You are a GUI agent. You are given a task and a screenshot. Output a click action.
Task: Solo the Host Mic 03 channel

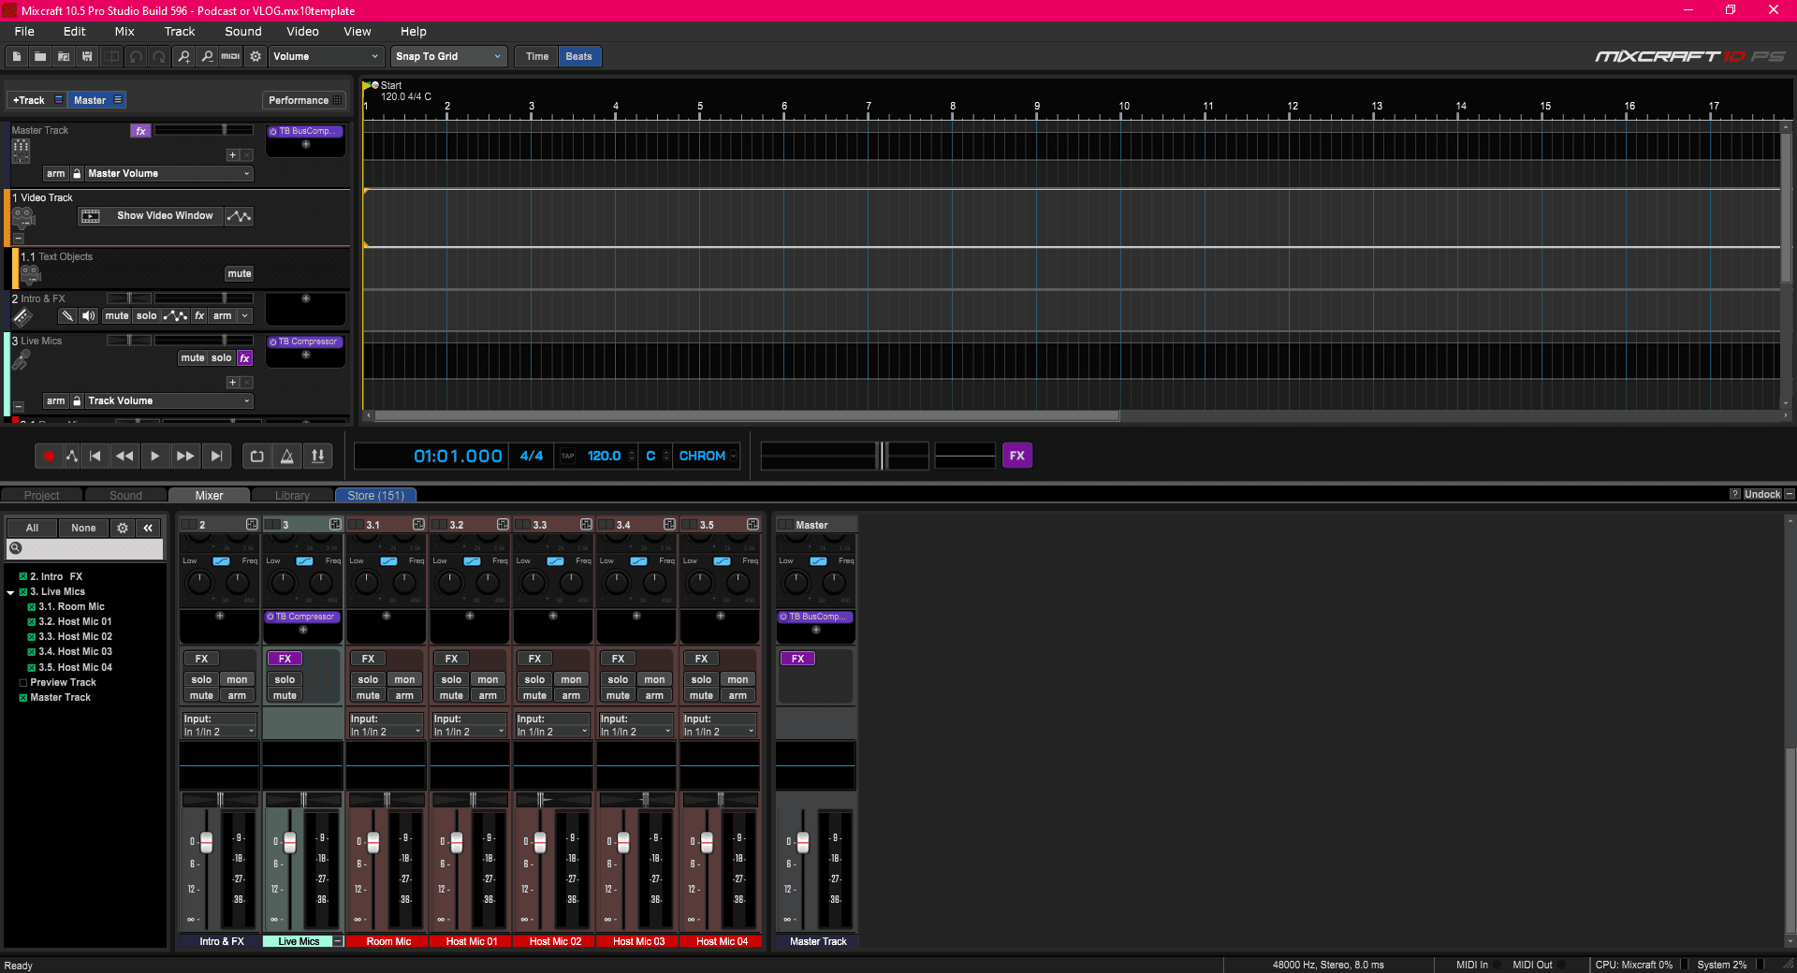pos(618,680)
